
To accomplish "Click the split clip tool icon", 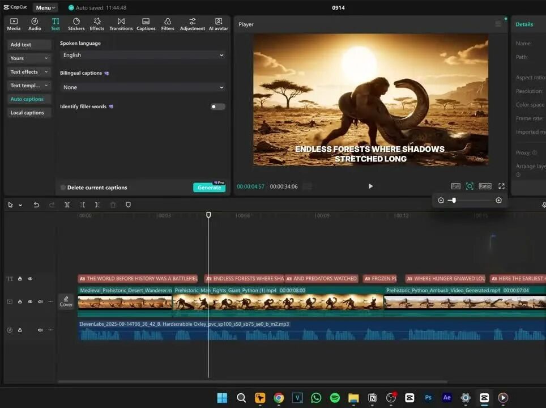I will point(67,205).
